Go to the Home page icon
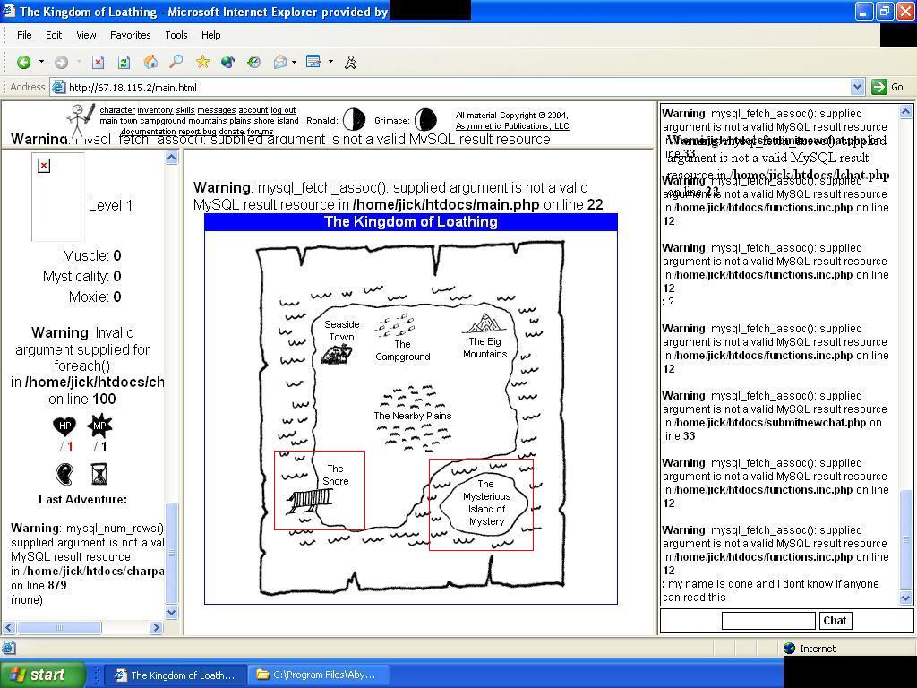This screenshot has height=688, width=917. tap(150, 62)
